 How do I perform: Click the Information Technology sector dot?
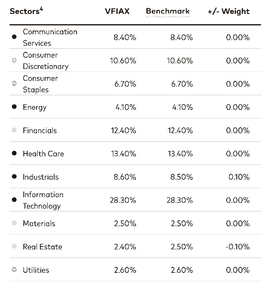click(x=14, y=200)
